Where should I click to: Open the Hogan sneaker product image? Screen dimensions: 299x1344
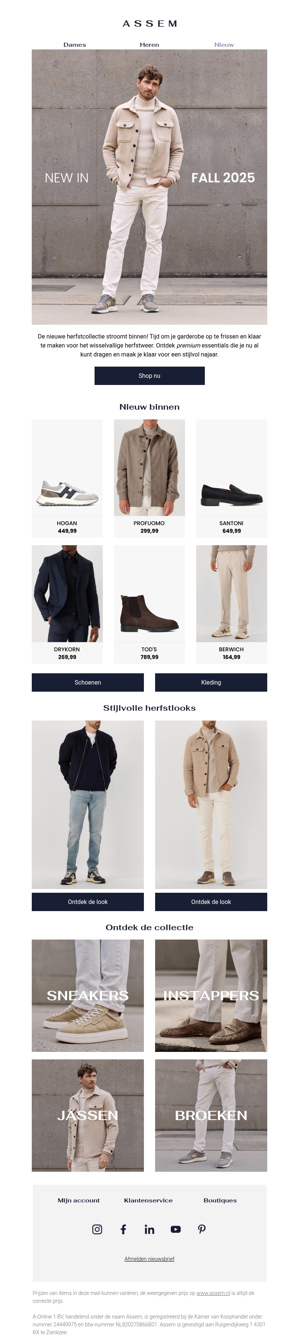[67, 467]
